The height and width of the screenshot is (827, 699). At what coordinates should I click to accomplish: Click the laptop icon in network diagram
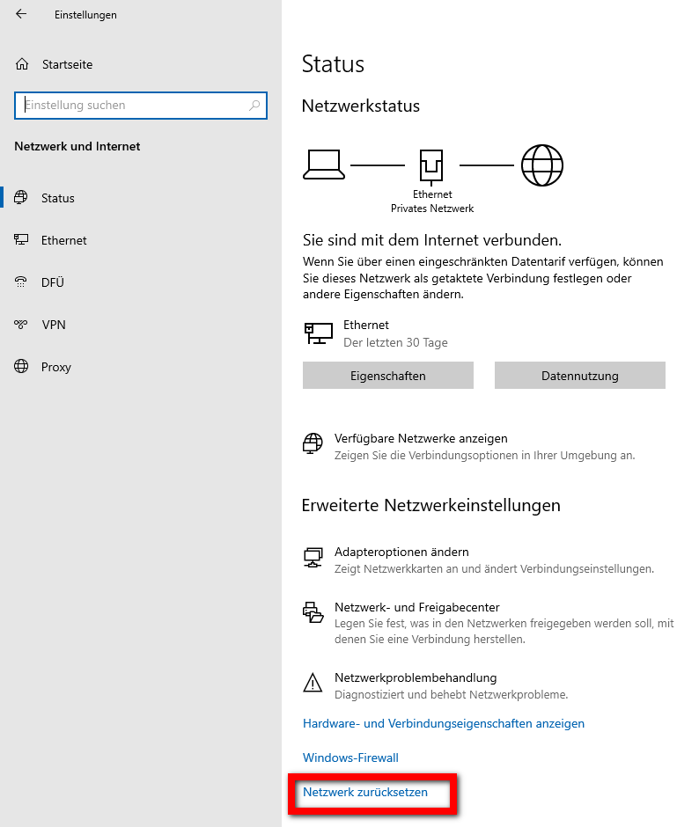tap(324, 165)
